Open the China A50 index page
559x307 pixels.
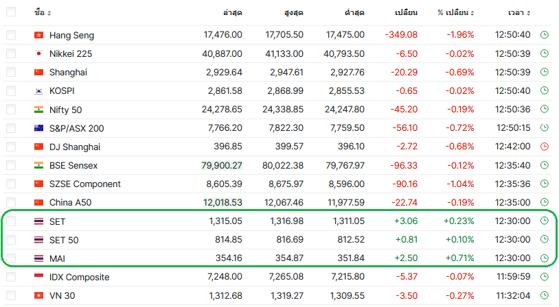[x=70, y=202]
